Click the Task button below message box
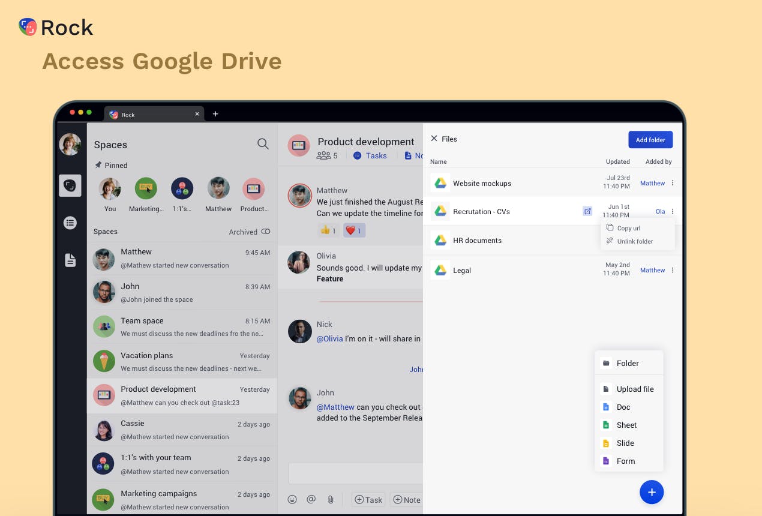Screen dimensions: 762x516 pyautogui.click(x=368, y=499)
